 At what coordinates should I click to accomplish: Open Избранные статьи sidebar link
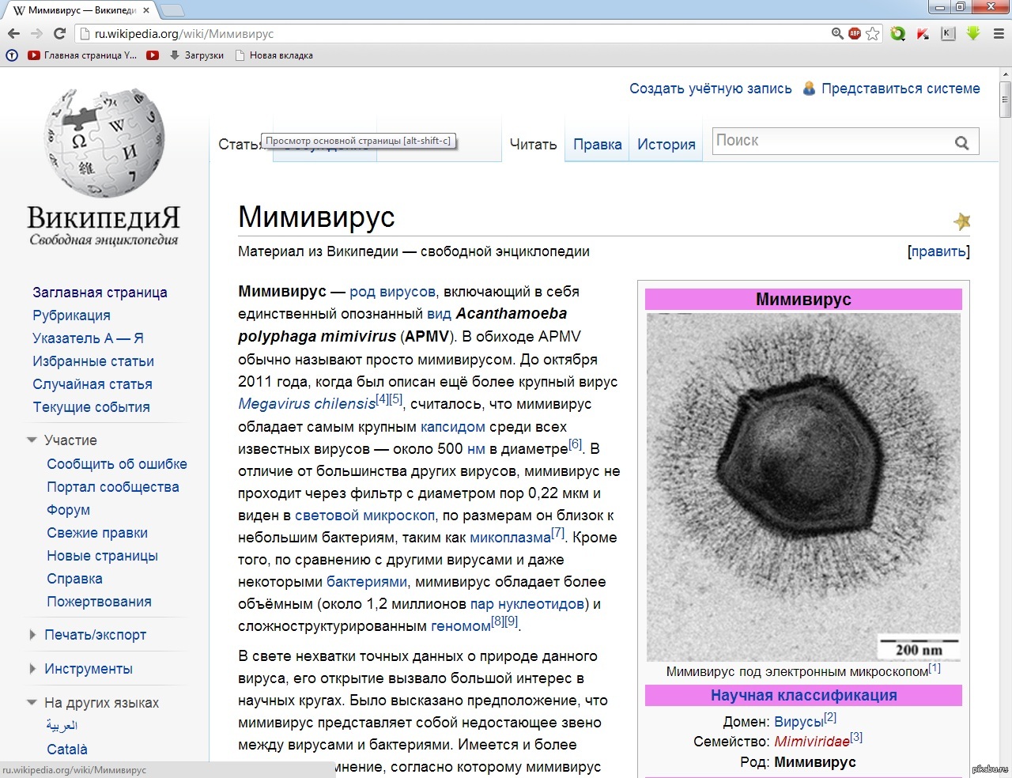(93, 361)
